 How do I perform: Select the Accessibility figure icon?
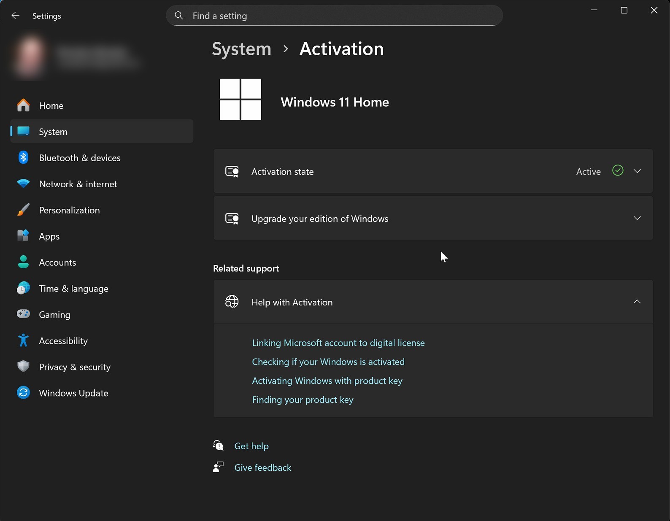(23, 340)
